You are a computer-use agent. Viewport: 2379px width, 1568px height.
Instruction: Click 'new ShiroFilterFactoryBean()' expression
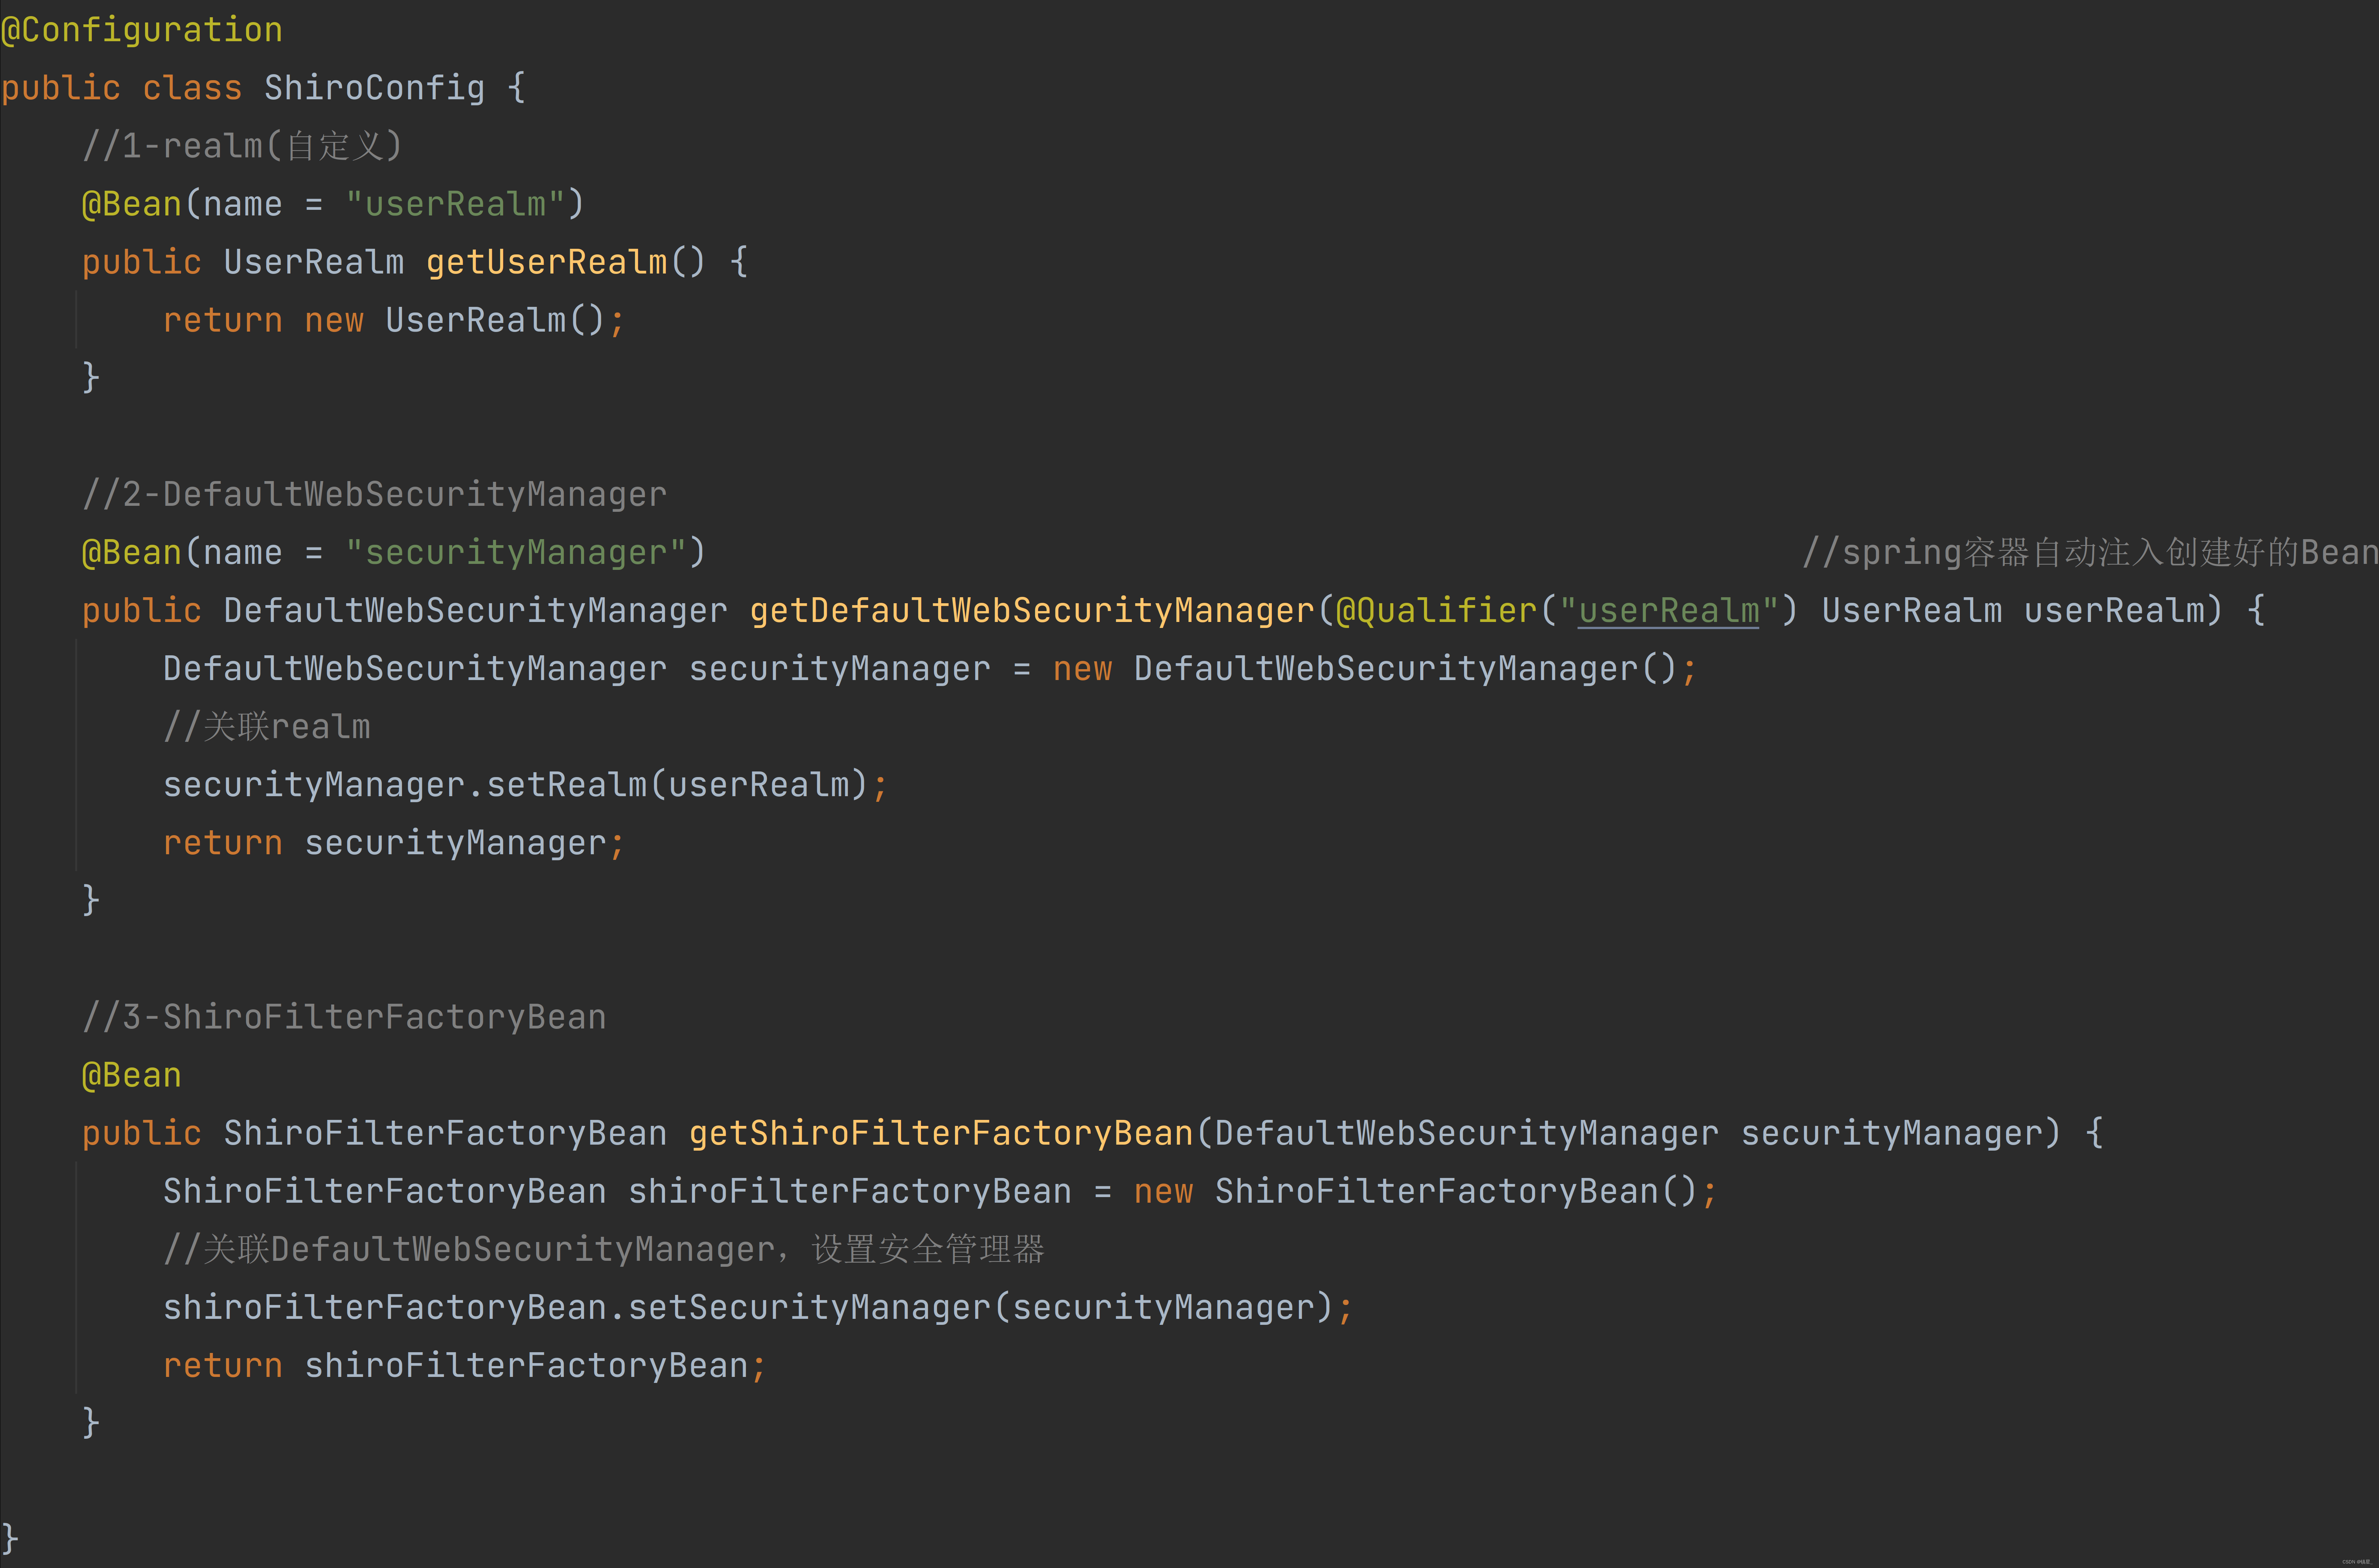click(1416, 1191)
